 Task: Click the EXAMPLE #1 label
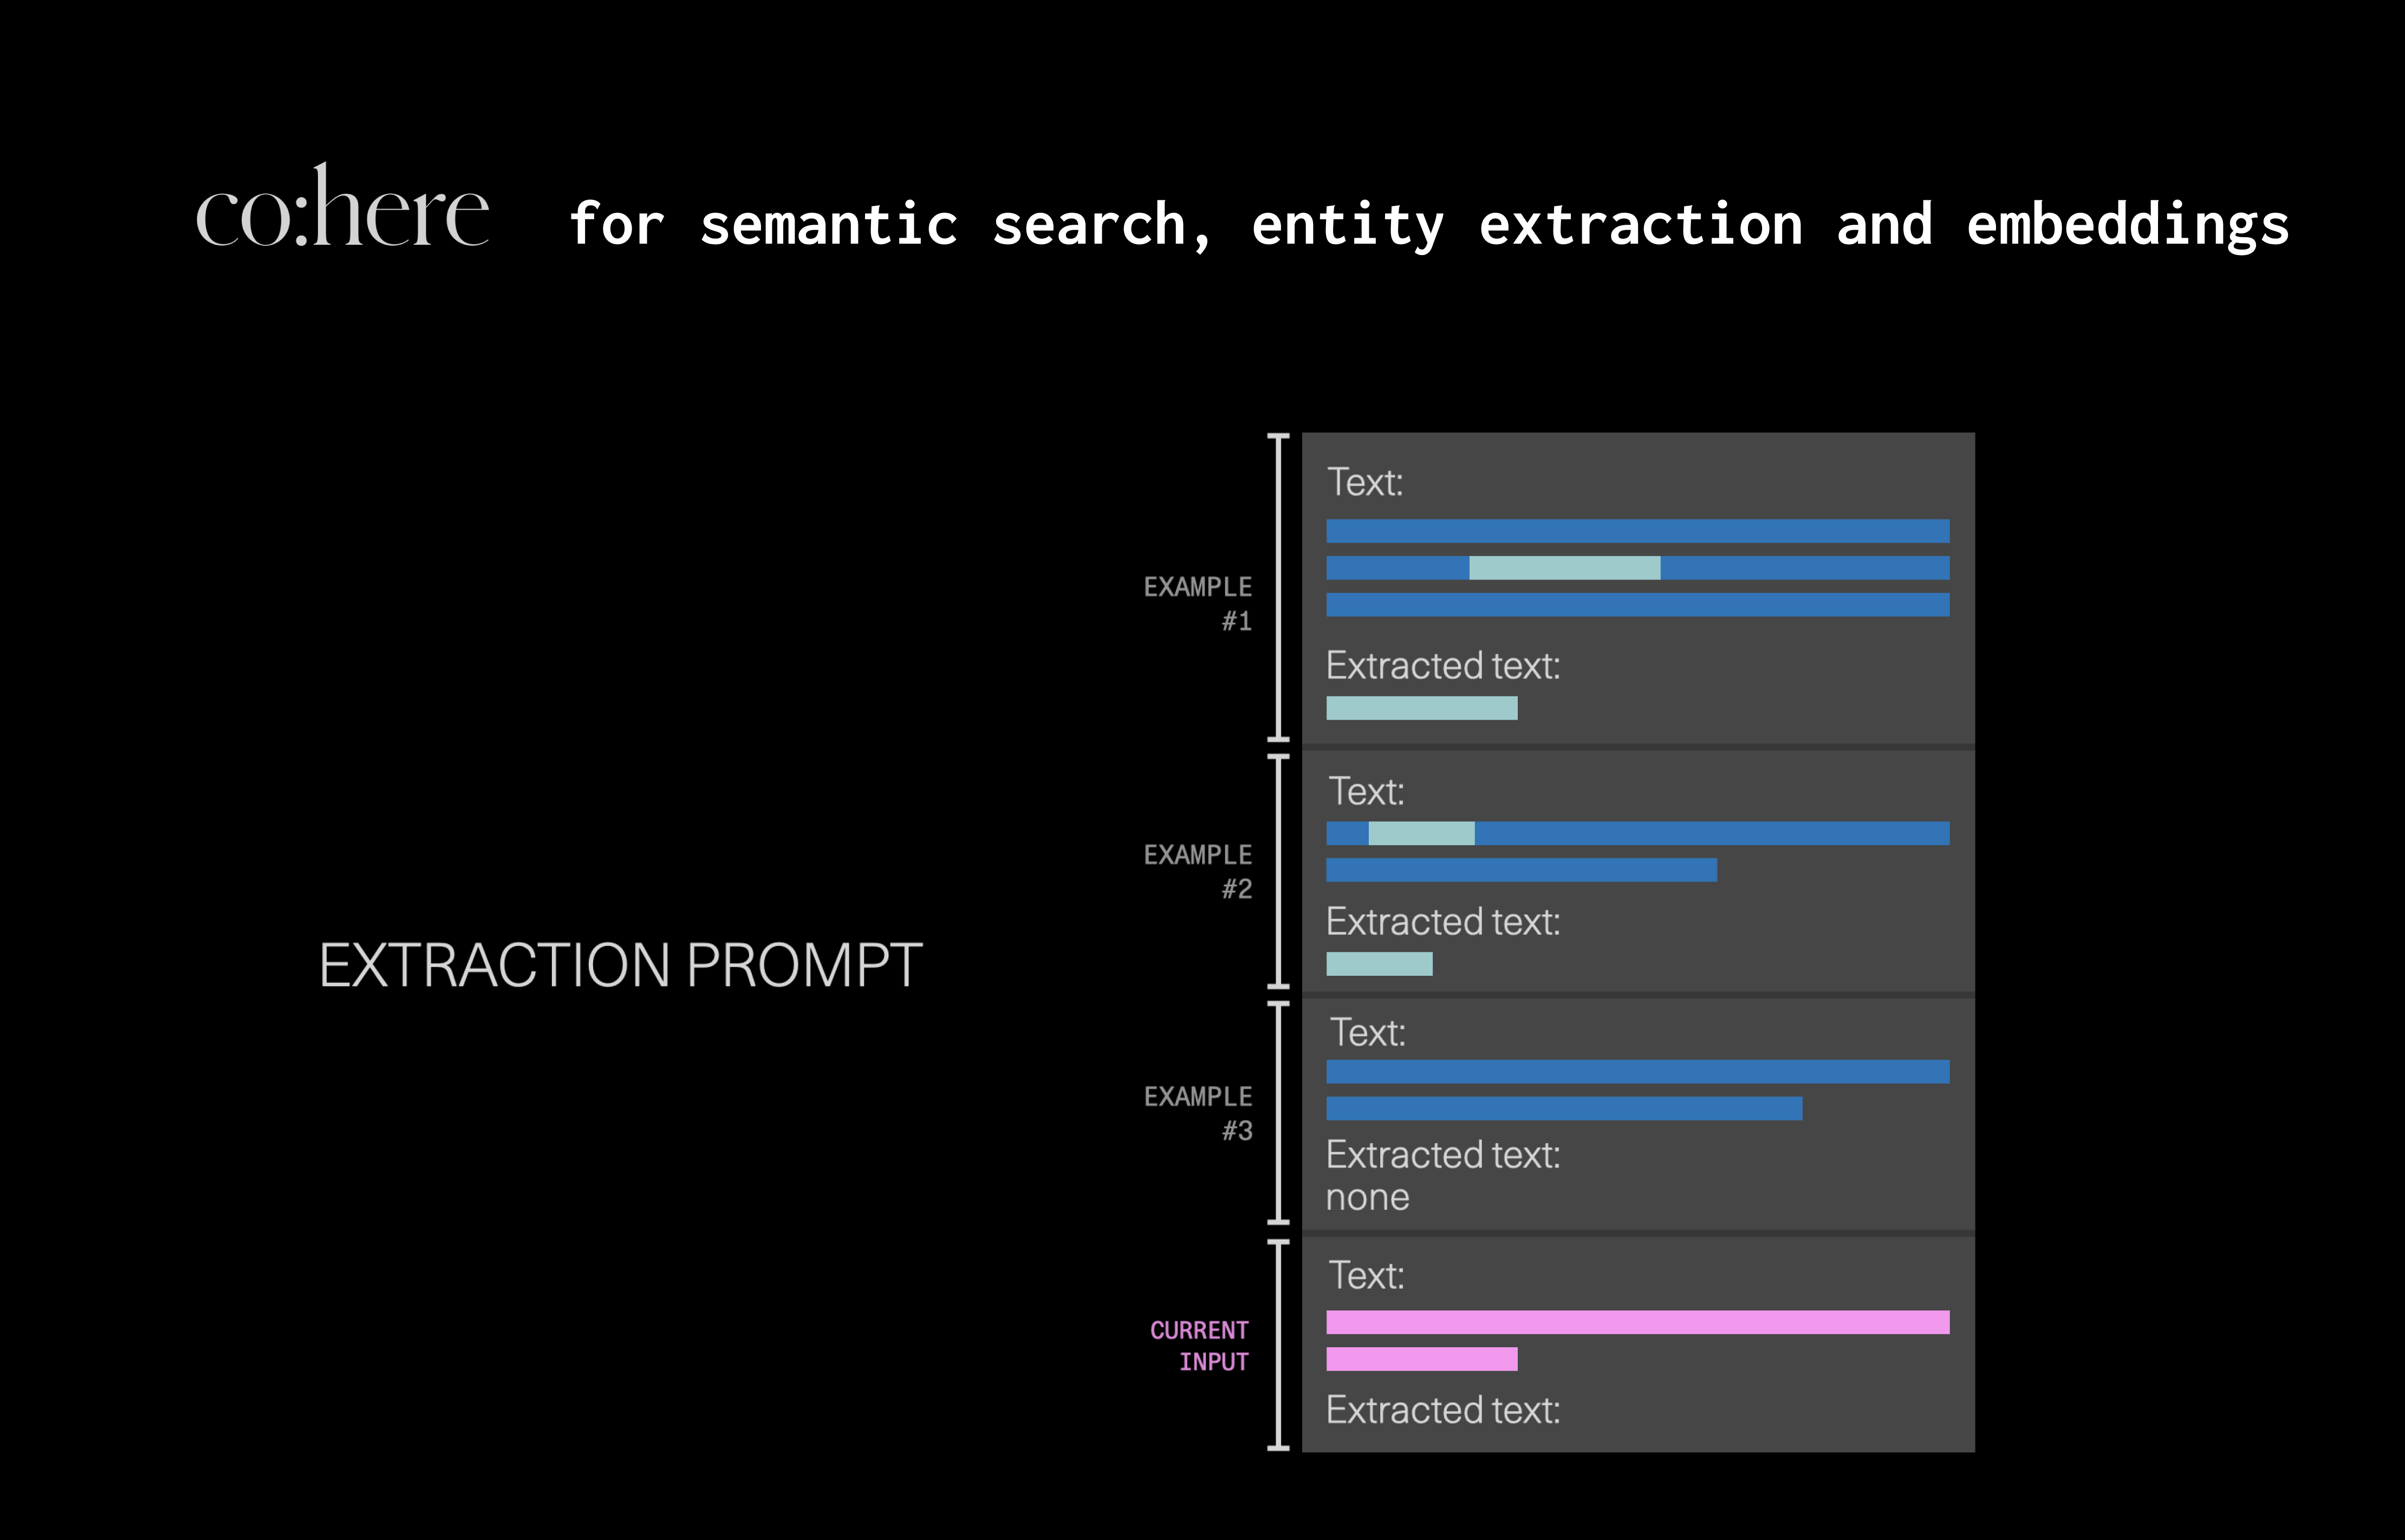click(1198, 603)
